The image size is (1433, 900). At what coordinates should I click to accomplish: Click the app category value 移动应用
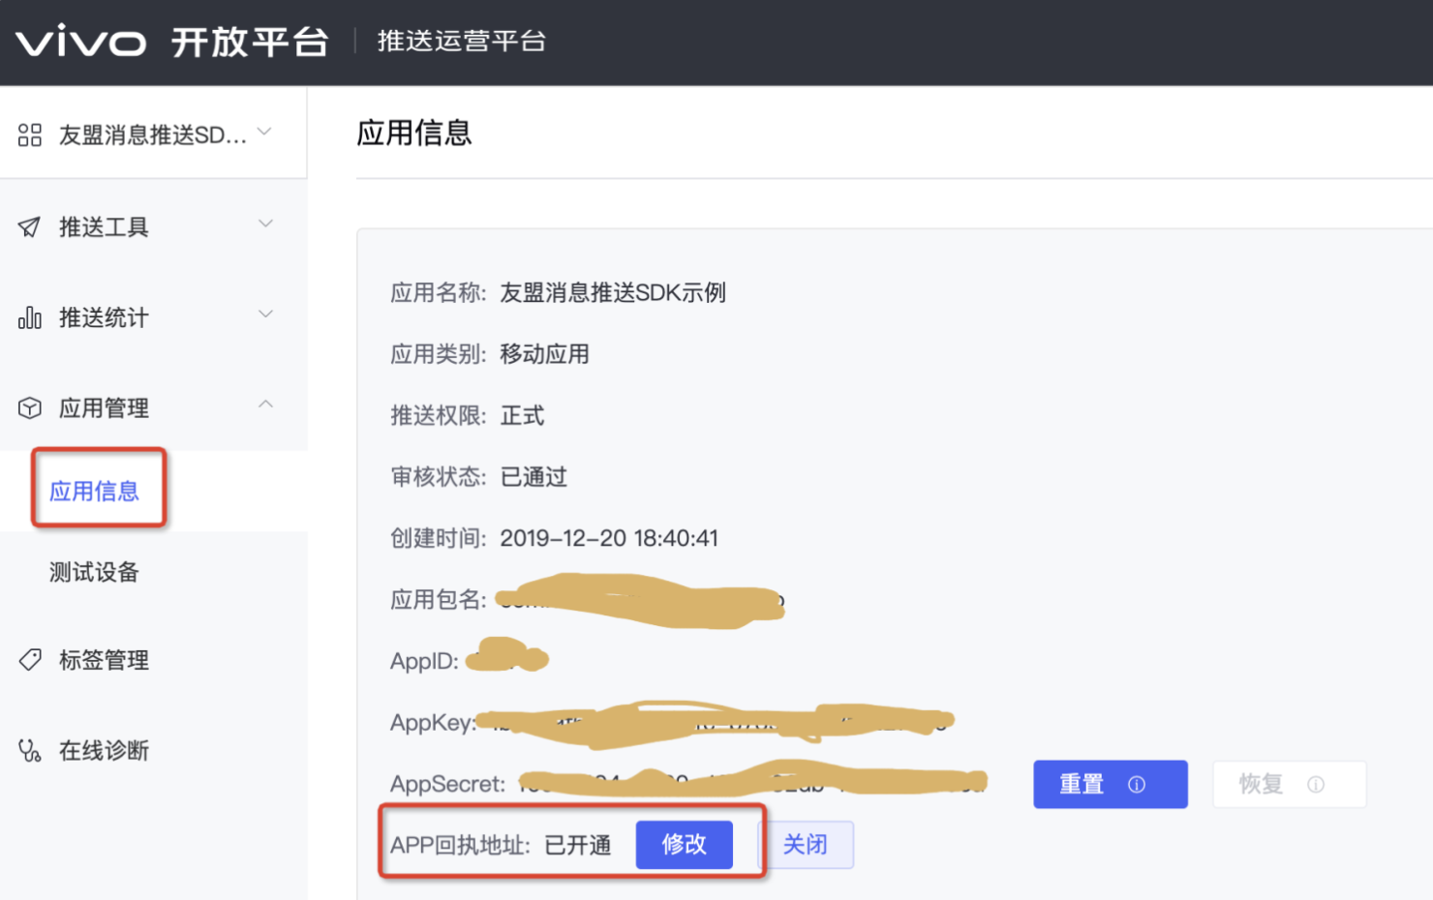(x=545, y=354)
